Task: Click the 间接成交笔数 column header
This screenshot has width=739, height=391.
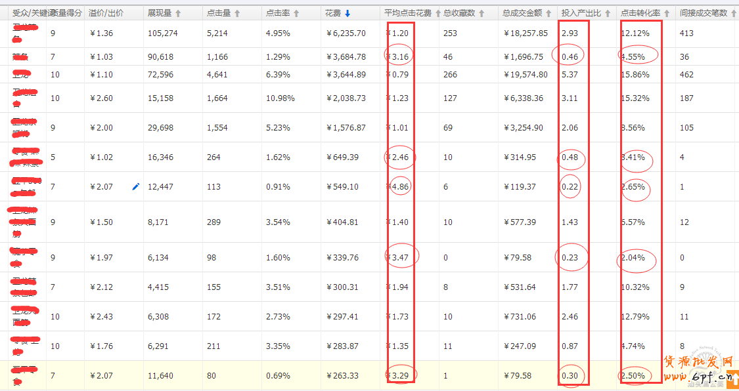Action: [702, 13]
